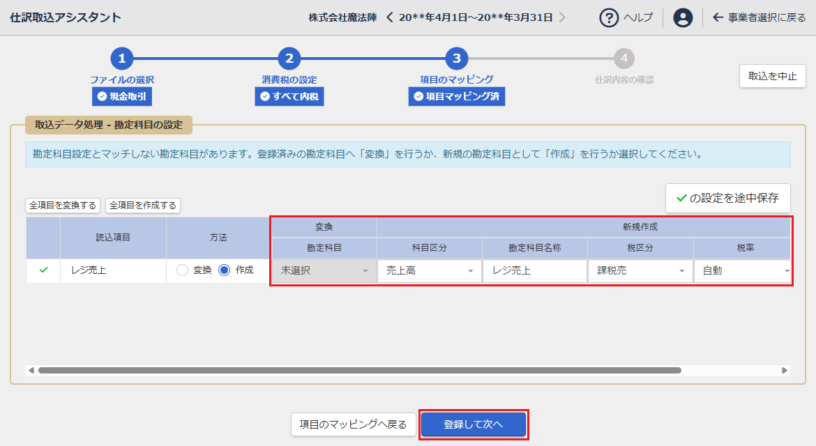Viewport: 816px width, 446px height.
Task: Go to next fiscal year arrow
Action: click(562, 17)
